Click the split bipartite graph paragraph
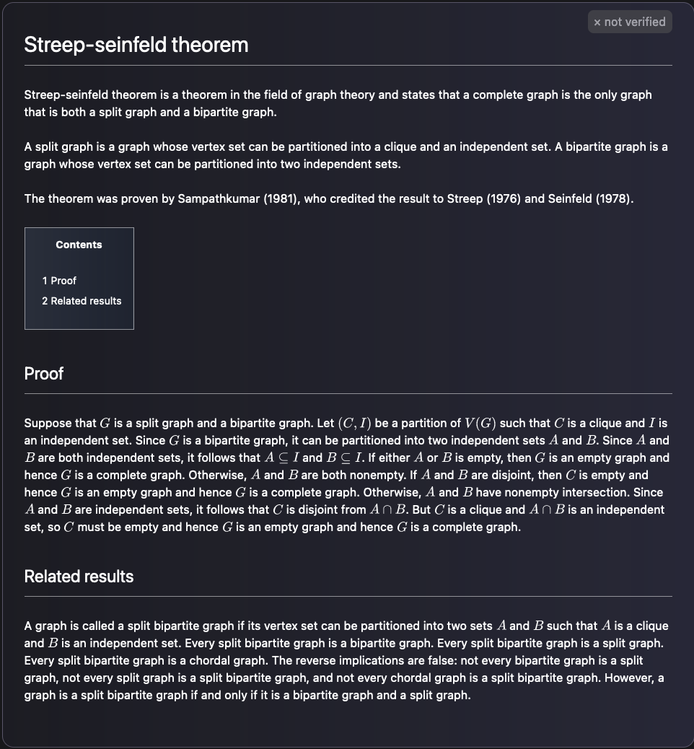The width and height of the screenshot is (694, 749). (x=346, y=660)
